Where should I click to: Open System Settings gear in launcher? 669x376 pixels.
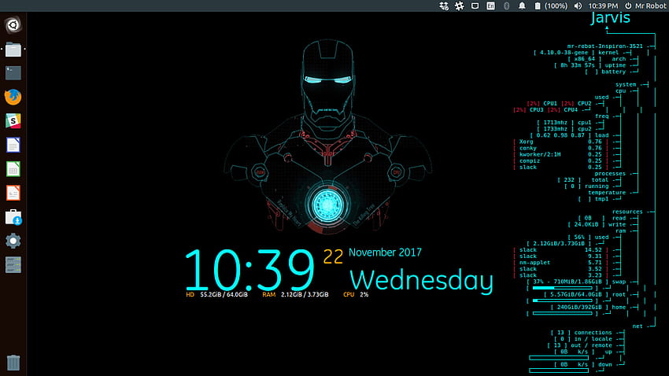pyautogui.click(x=13, y=241)
